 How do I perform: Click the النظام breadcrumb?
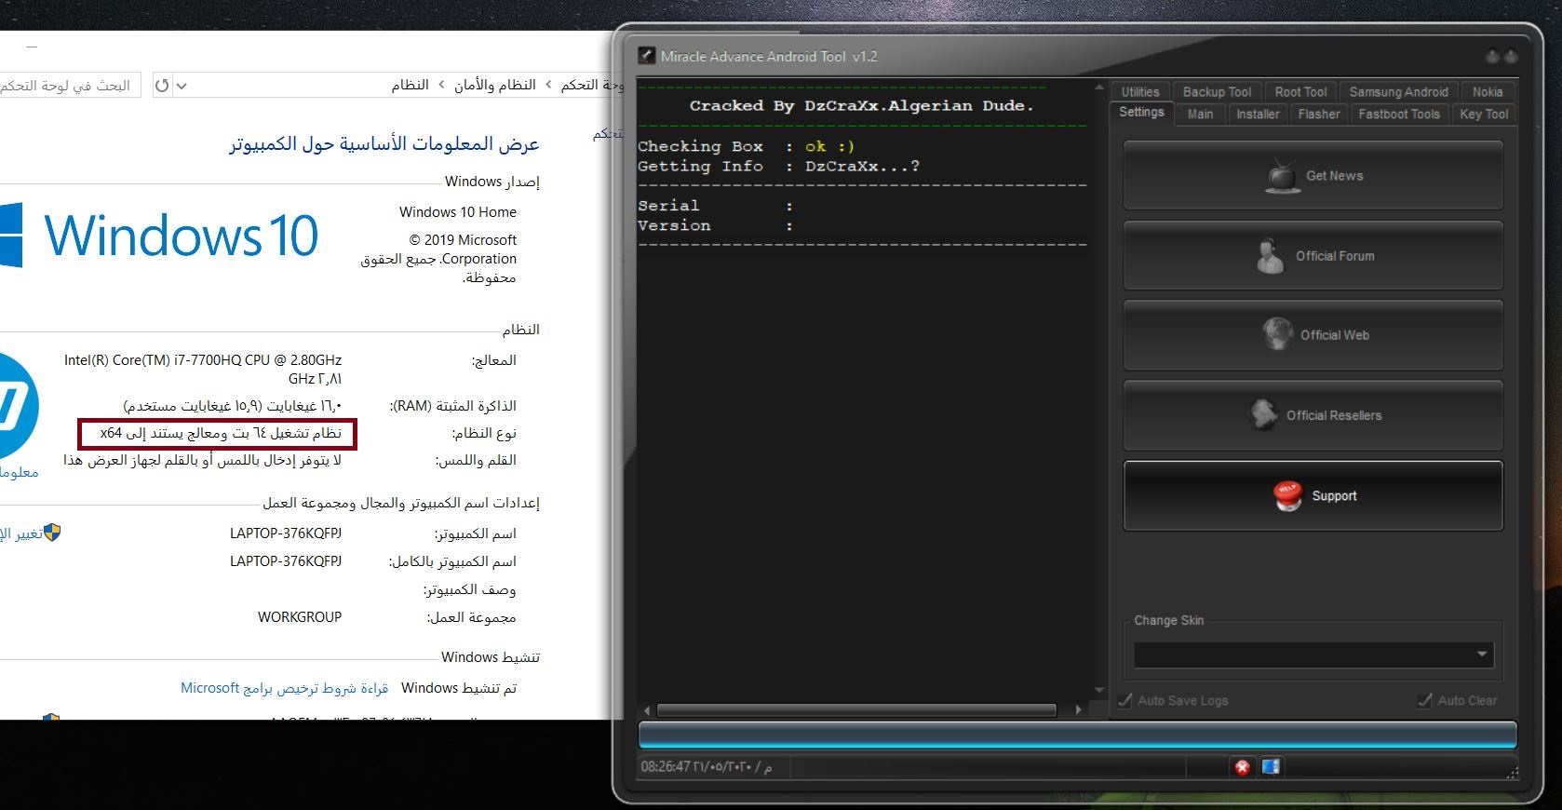(x=410, y=86)
